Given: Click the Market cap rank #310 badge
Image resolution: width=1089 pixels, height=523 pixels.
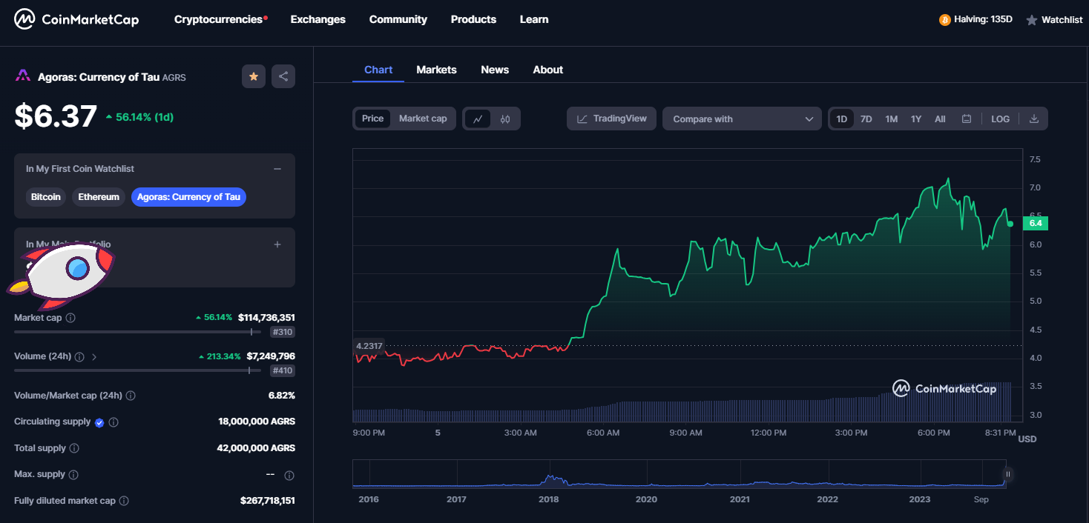Looking at the screenshot, I should (x=282, y=332).
